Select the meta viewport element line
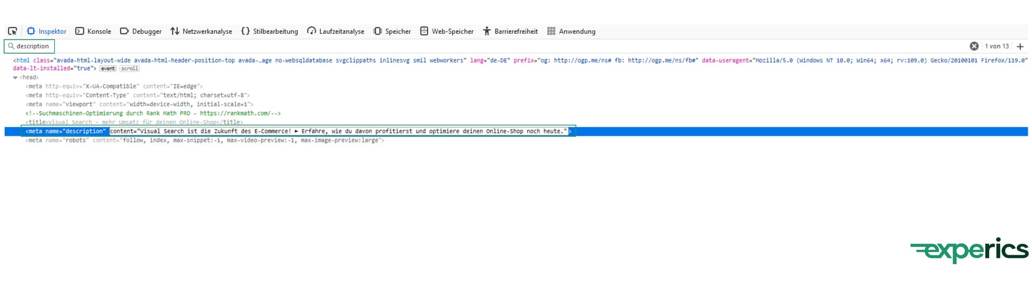Image resolution: width=1032 pixels, height=289 pixels. coord(139,104)
